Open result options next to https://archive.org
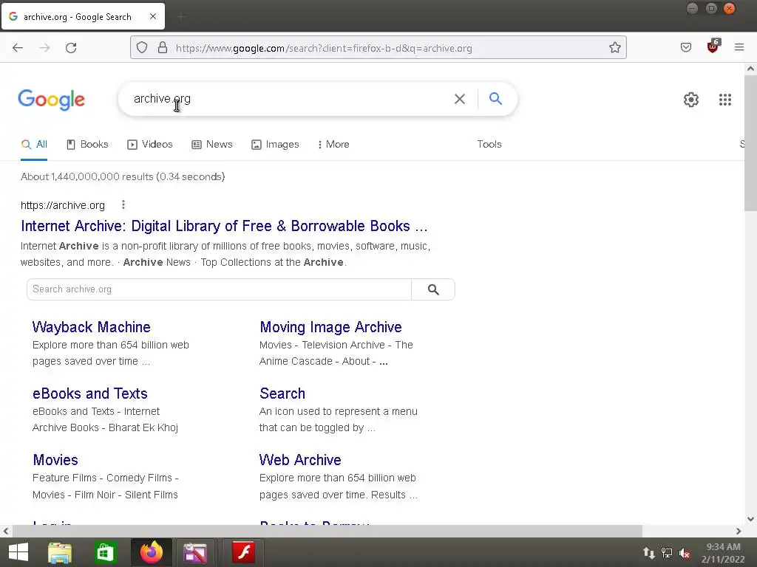Screen dimensions: 757x567 click(123, 205)
